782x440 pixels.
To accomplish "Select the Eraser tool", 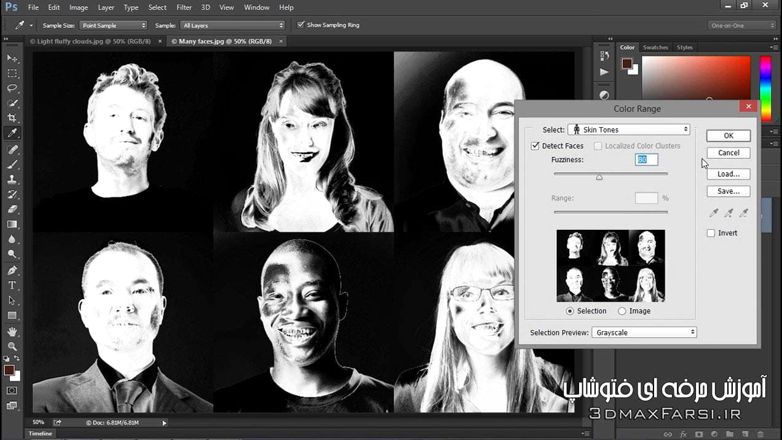I will [12, 209].
